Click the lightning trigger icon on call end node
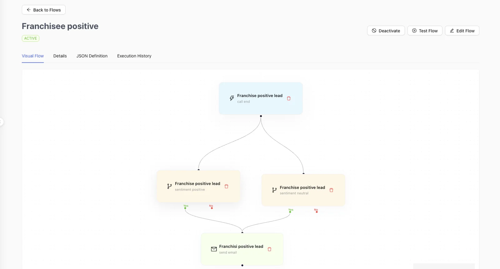The height and width of the screenshot is (269, 500). coord(232,98)
